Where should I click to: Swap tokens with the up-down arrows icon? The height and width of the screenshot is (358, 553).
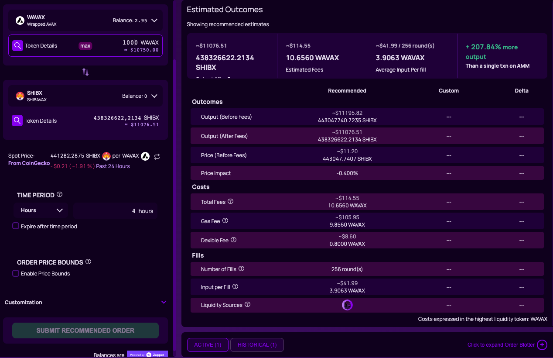(x=85, y=72)
